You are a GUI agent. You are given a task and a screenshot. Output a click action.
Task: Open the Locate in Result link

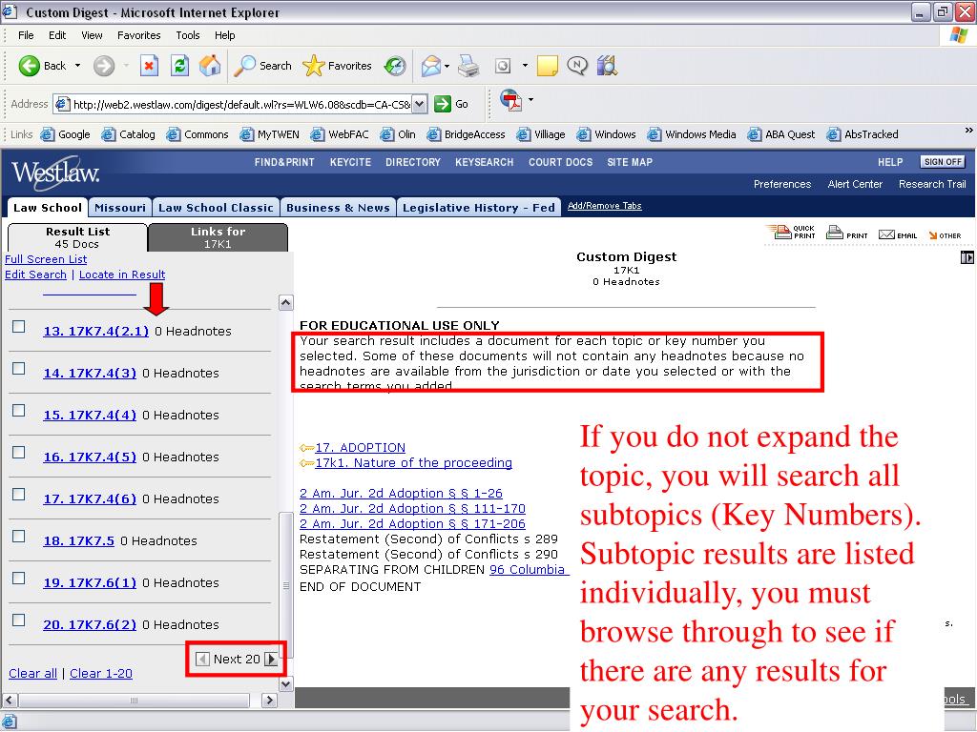point(122,274)
